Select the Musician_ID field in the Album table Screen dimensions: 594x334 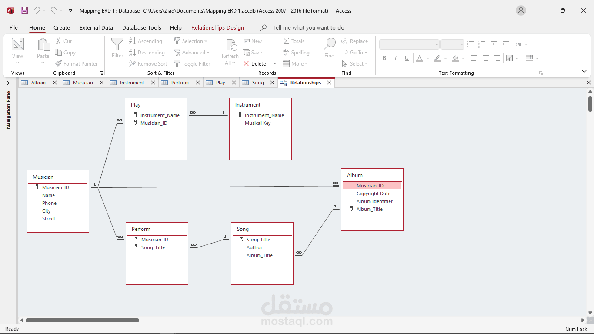click(x=370, y=186)
